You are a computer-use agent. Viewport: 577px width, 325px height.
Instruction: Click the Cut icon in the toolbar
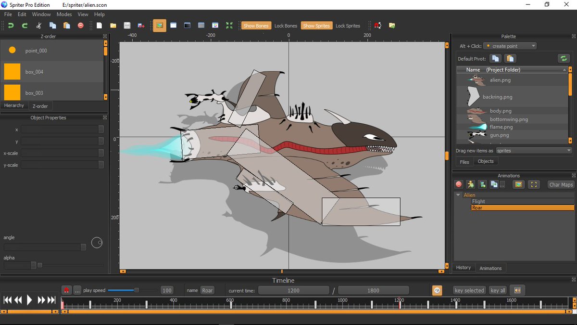(38, 25)
